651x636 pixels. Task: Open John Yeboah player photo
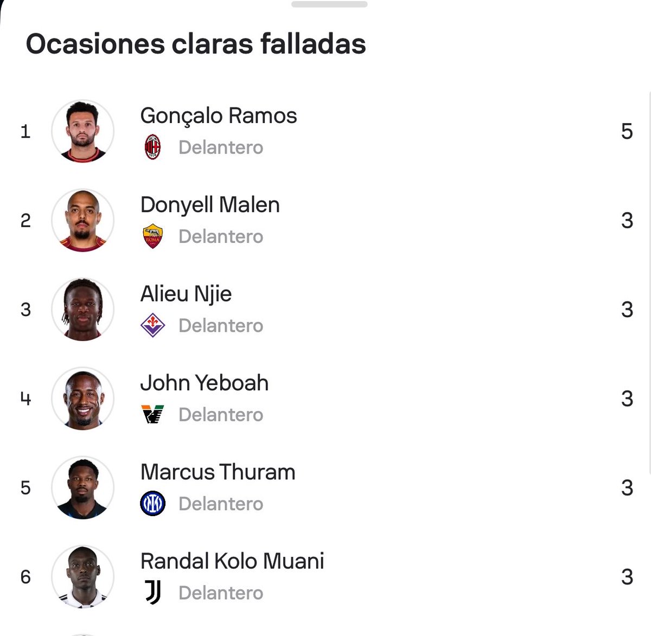(83, 399)
